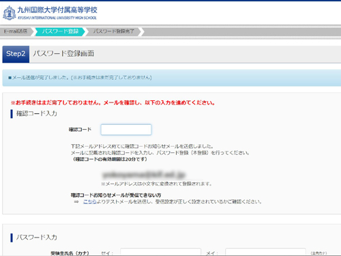Click the 全角カナ hint text
The width and height of the screenshot is (341, 256).
point(318,253)
